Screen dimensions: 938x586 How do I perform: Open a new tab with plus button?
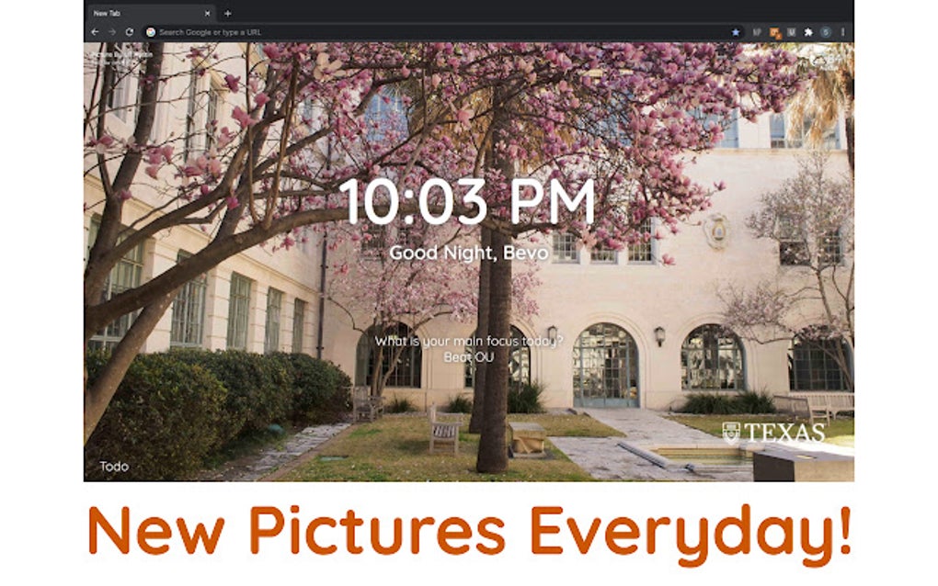pyautogui.click(x=227, y=13)
